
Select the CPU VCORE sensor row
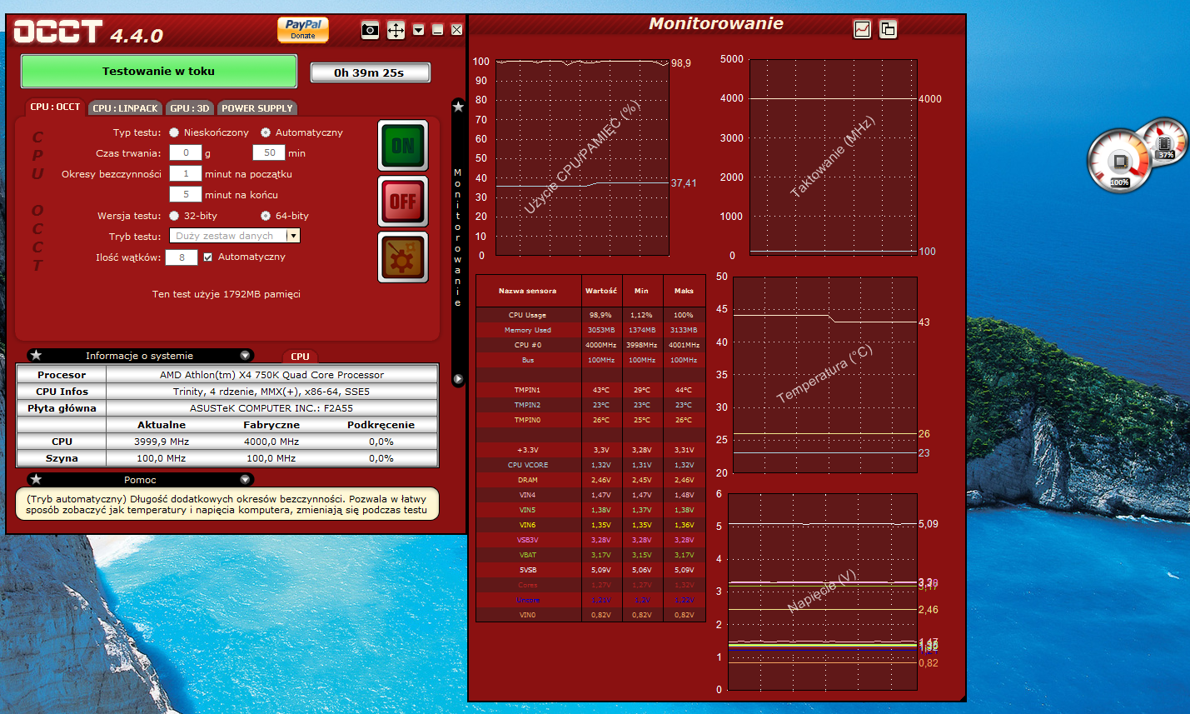pos(590,465)
